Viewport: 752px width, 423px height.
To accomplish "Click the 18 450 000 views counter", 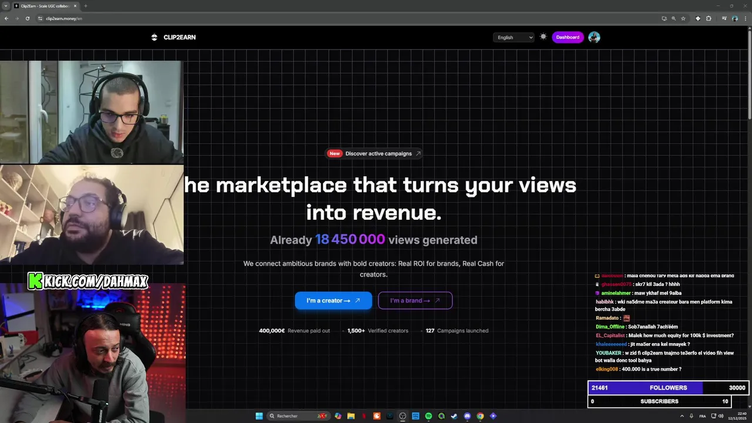I will (350, 239).
